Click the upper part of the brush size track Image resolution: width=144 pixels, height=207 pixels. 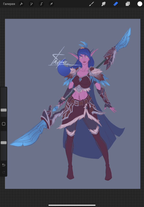4,98
